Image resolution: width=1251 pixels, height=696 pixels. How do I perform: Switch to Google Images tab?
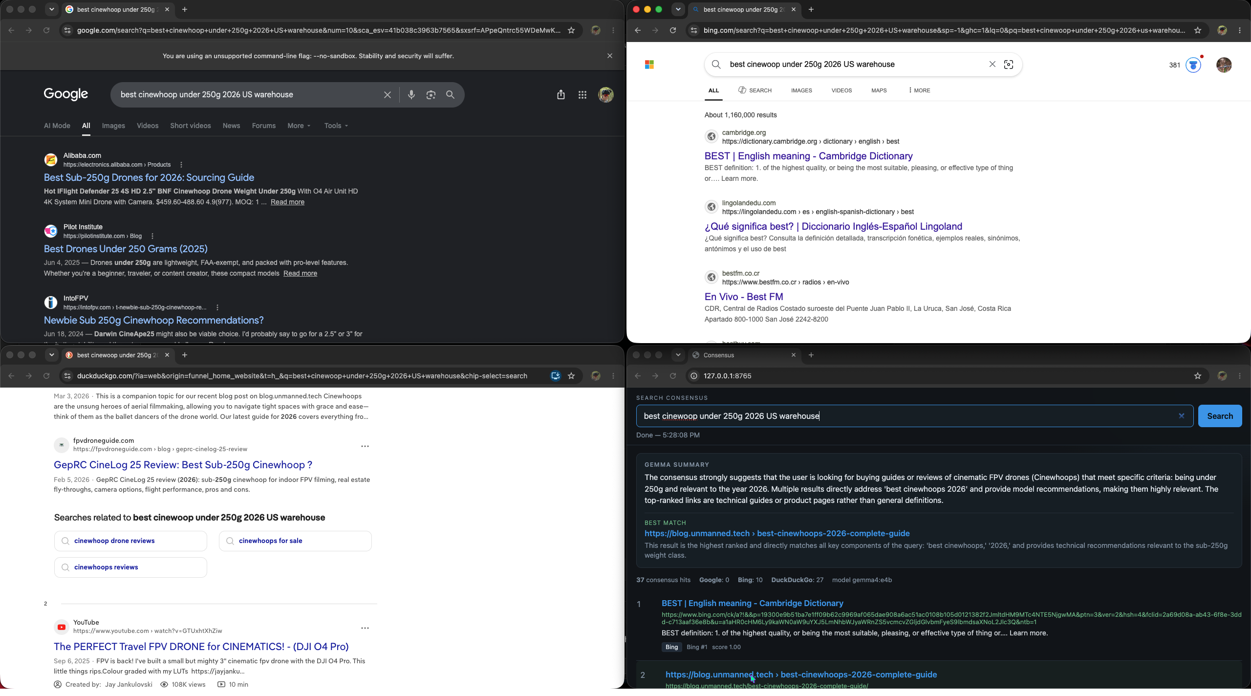tap(113, 126)
